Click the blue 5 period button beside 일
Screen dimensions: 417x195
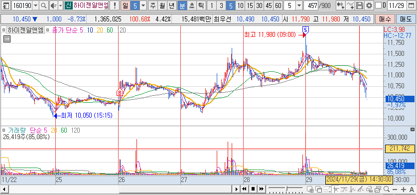pos(135,5)
